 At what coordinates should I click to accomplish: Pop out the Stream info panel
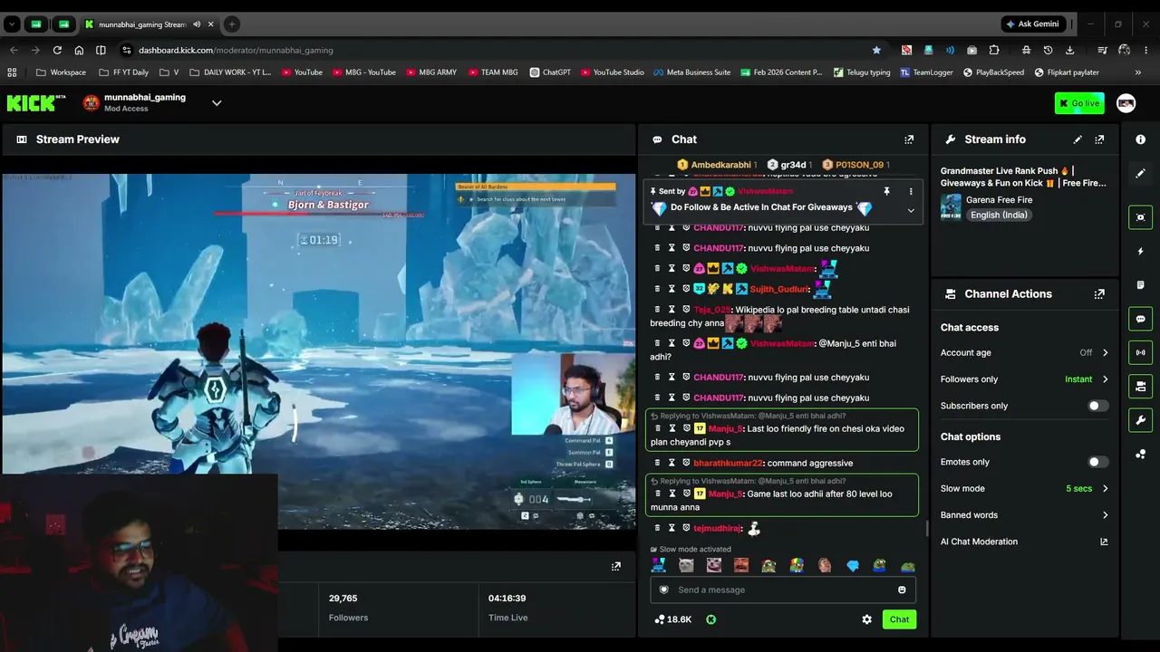1099,139
